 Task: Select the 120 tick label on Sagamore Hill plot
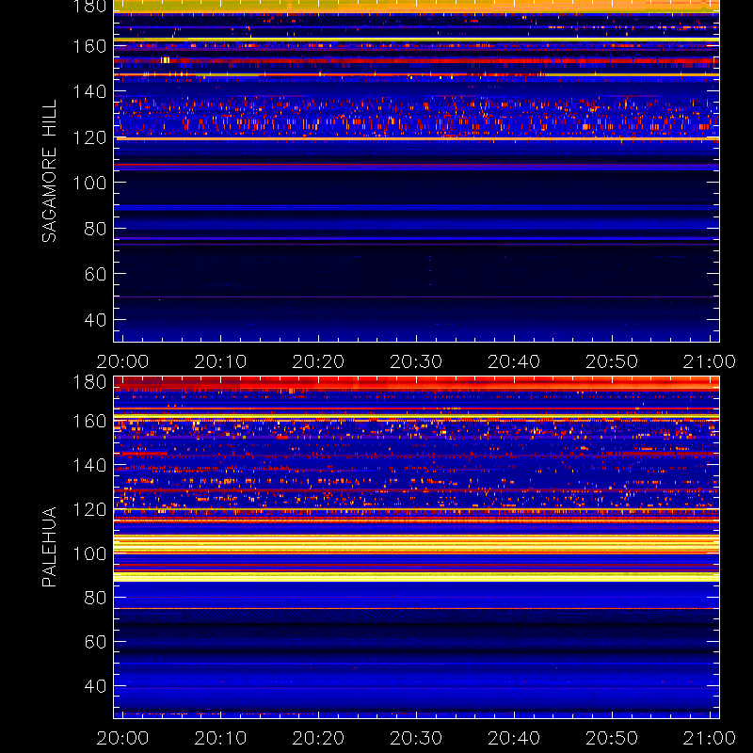pyautogui.click(x=89, y=137)
